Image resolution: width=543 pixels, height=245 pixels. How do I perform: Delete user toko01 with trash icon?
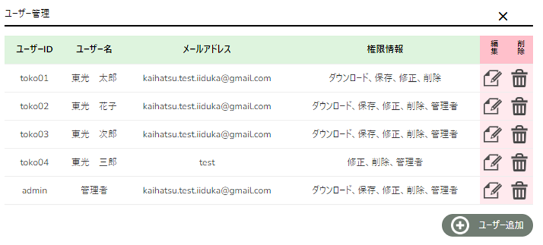[x=519, y=79]
